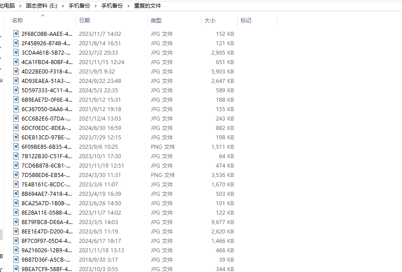The image size is (402, 272).
Task: Click date 2024/9/22 23:48
Action: (100, 81)
